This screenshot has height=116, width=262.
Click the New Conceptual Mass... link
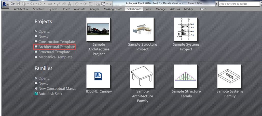(57, 89)
